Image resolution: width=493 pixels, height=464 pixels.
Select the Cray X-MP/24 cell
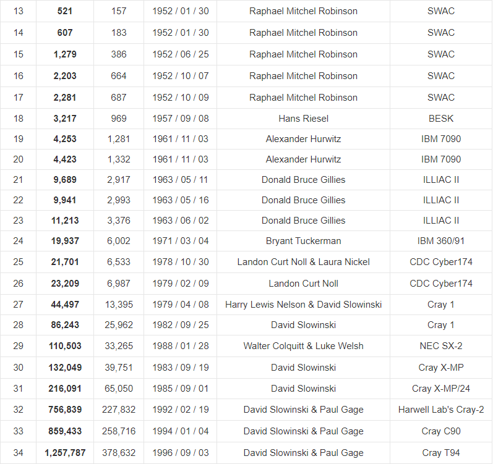(x=441, y=389)
